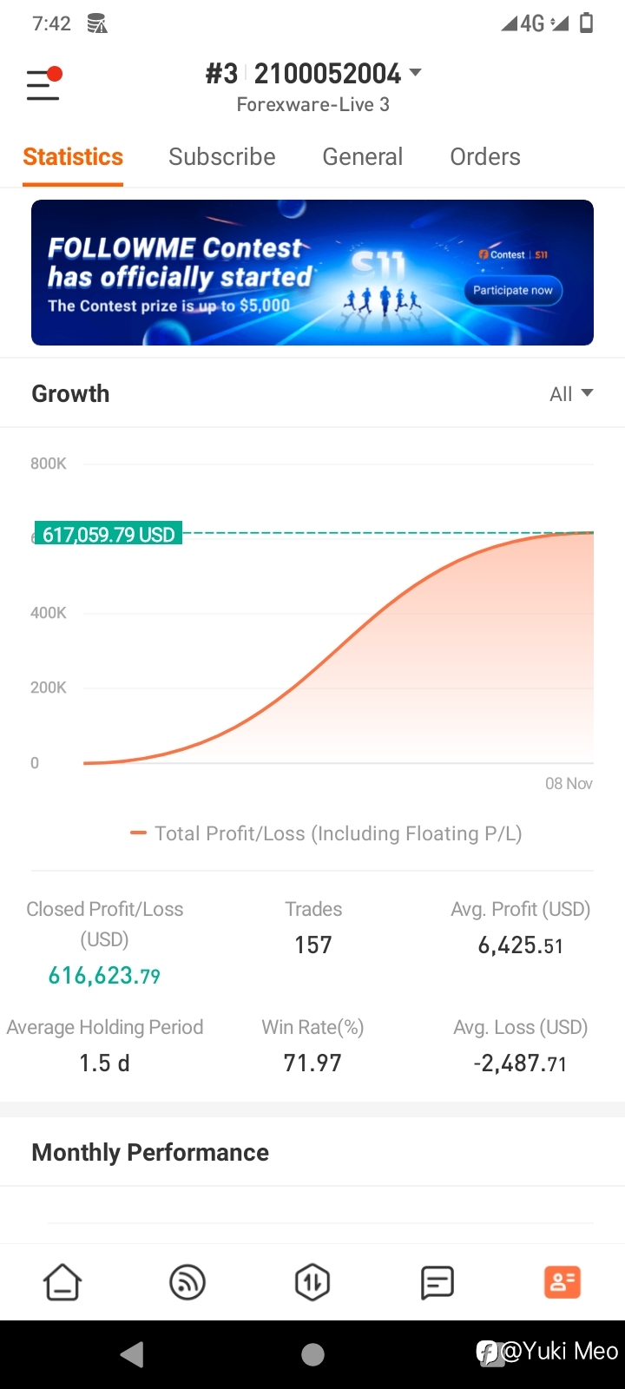Click the 'Participate now' button
This screenshot has width=625, height=1389.
(x=513, y=291)
